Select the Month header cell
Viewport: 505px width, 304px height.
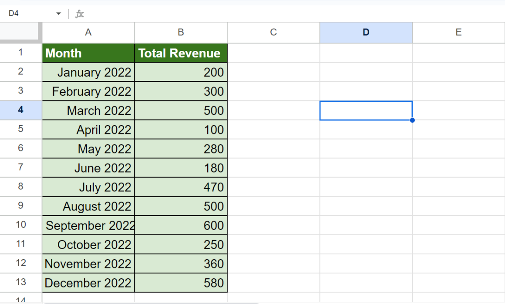[x=88, y=53]
